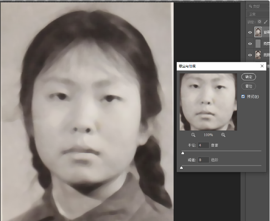270x221 pixels.
Task: Click the 确定 (OK) button
Action: tap(248, 77)
